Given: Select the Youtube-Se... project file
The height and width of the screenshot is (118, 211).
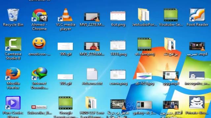Looking at the screenshot, I should pyautogui.click(x=171, y=15).
